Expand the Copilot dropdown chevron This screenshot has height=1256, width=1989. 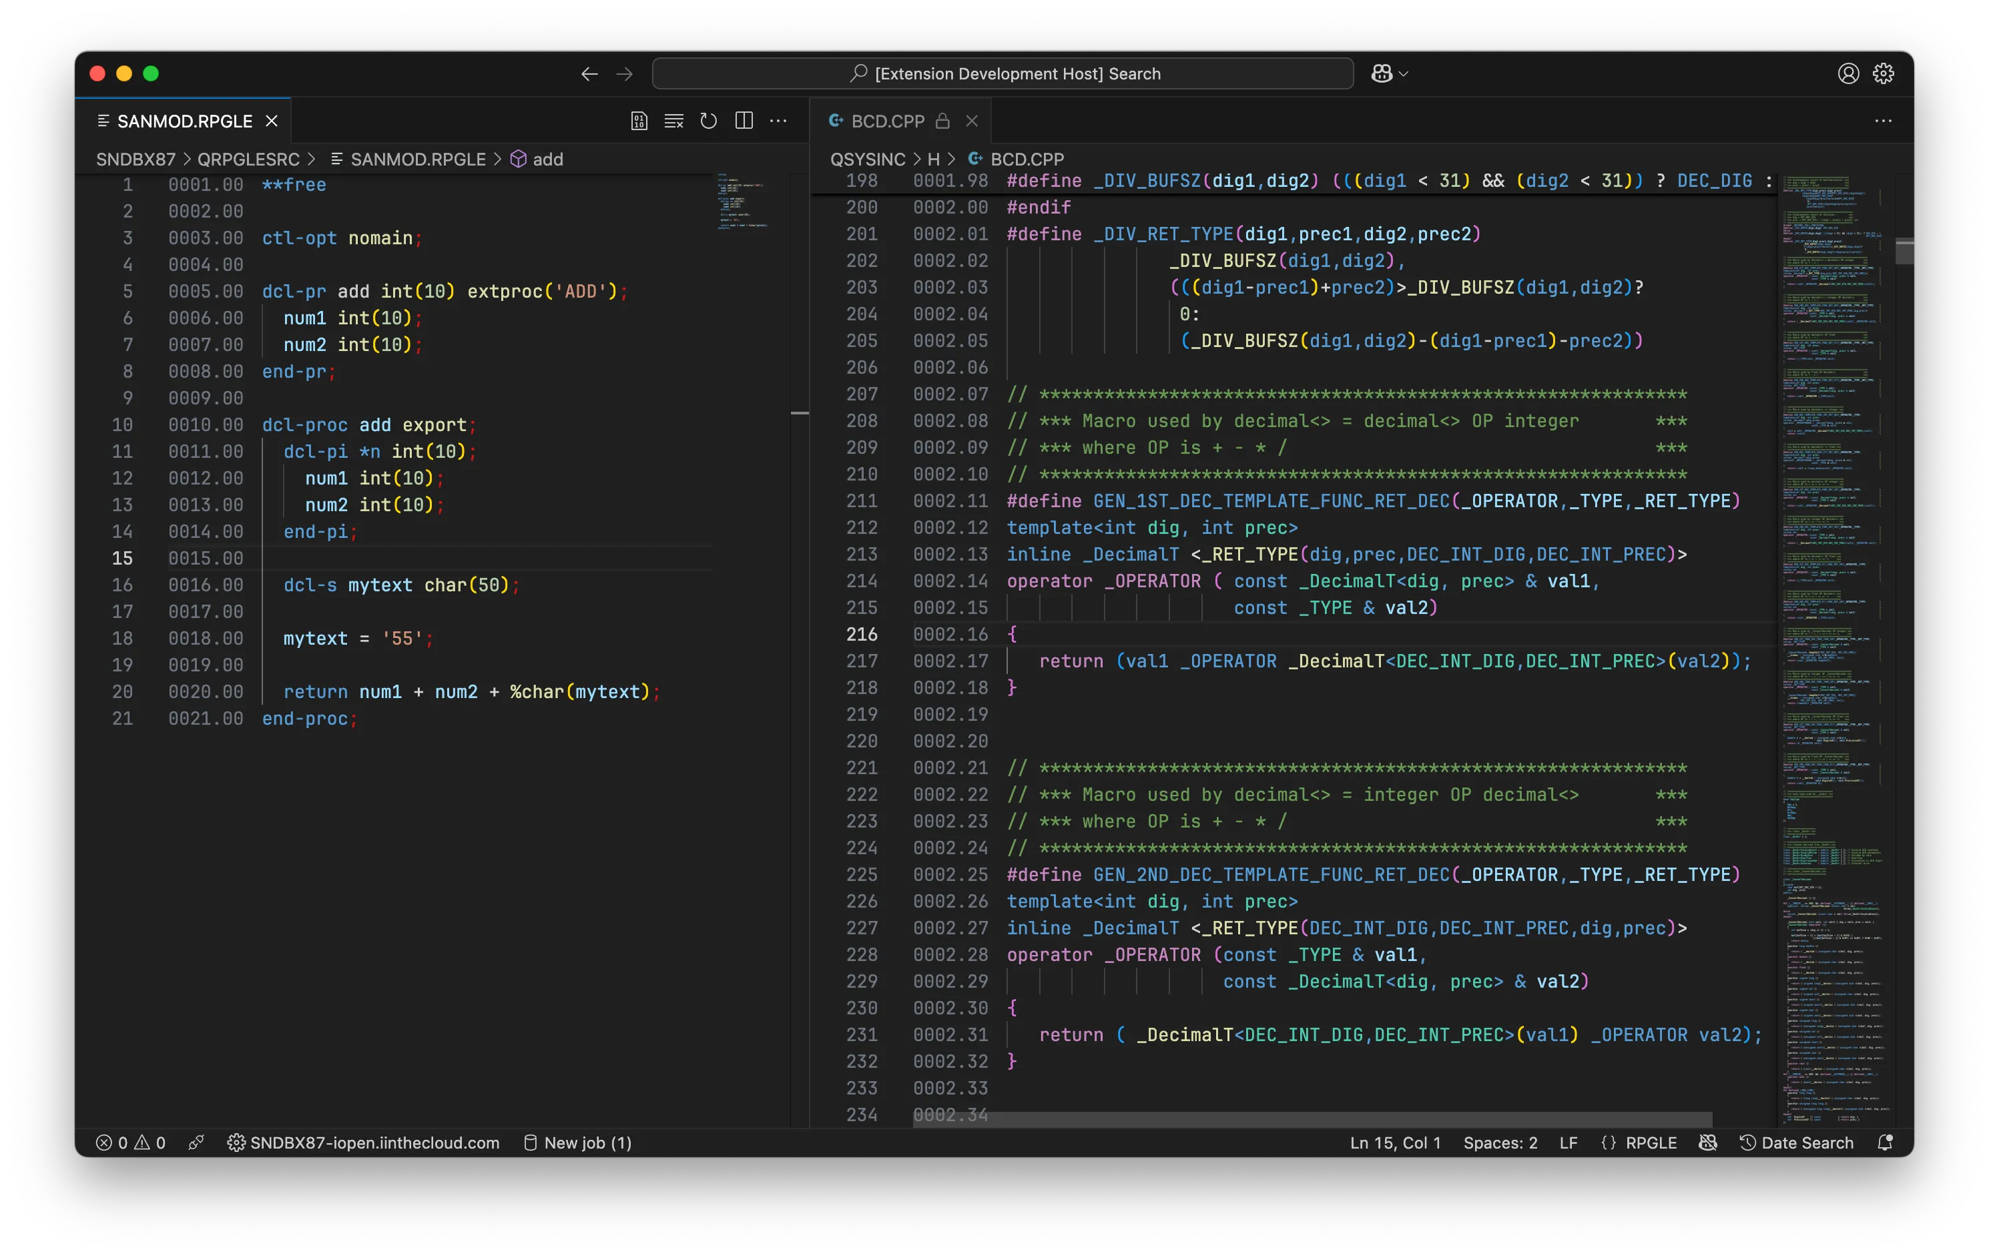pyautogui.click(x=1404, y=73)
